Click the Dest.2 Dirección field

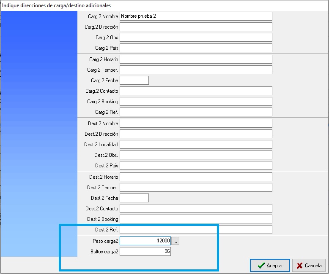click(196, 134)
